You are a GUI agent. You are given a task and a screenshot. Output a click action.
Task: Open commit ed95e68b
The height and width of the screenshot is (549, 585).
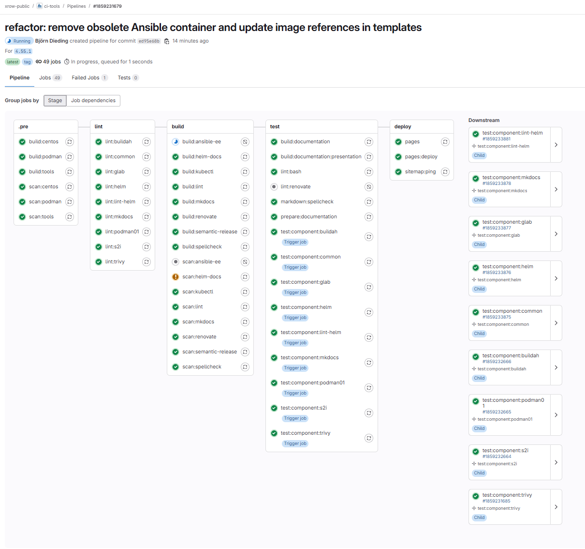tap(149, 41)
